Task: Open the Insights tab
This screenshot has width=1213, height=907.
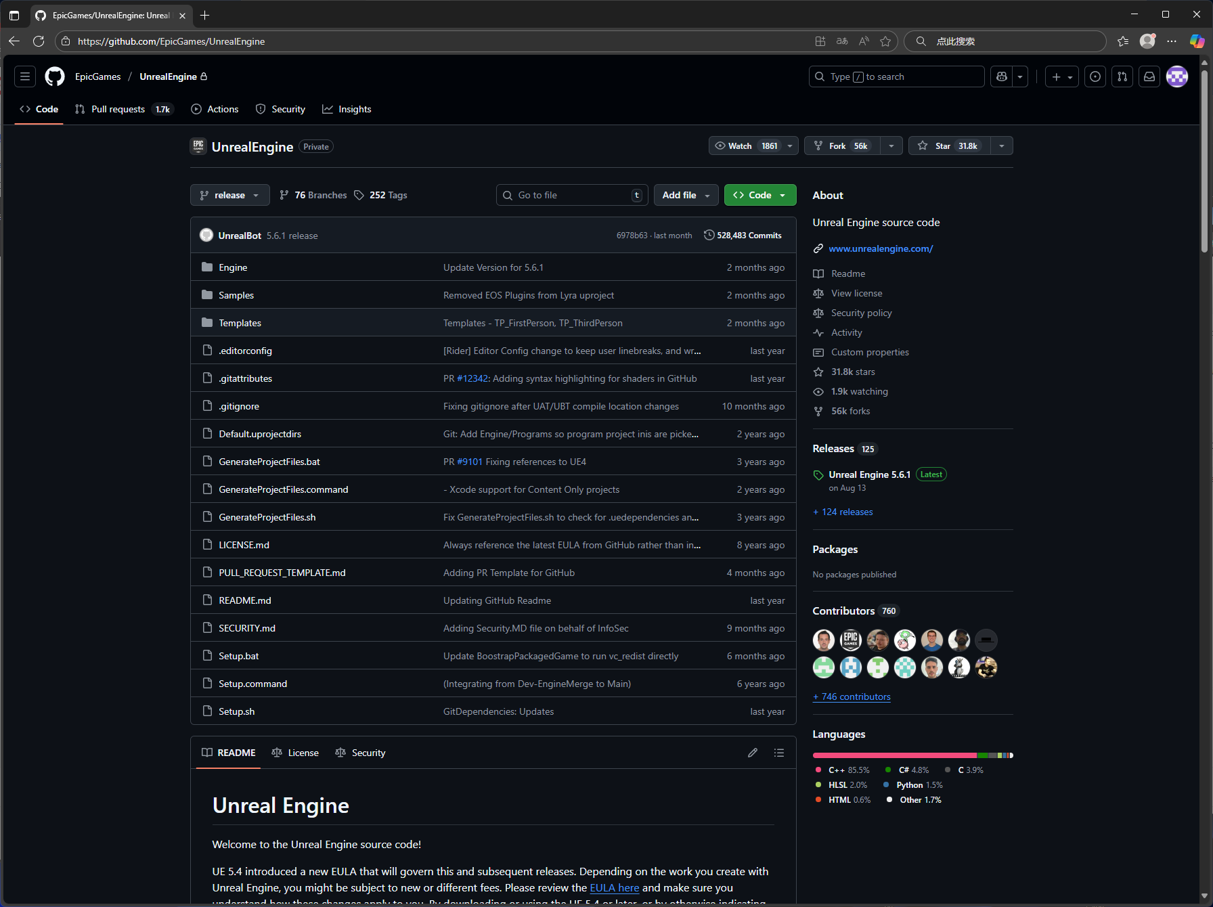Action: pyautogui.click(x=347, y=109)
